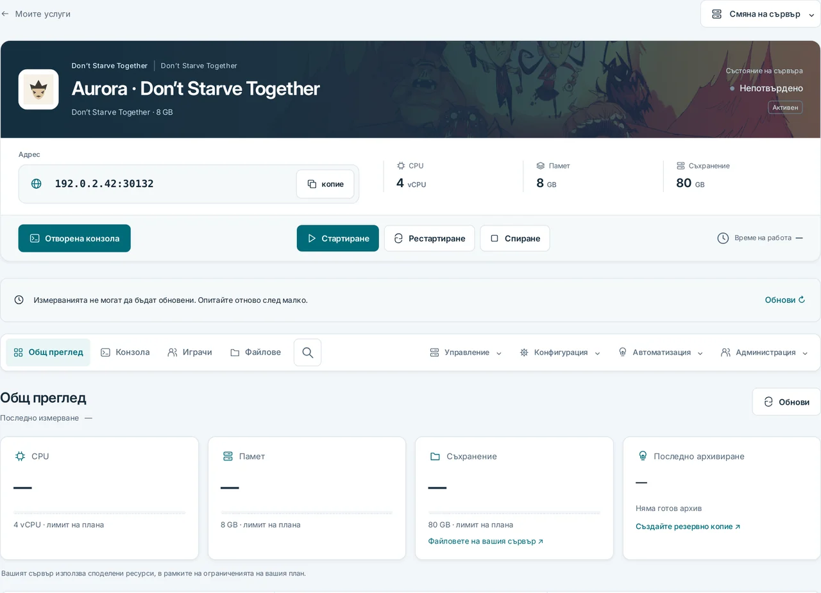Stop the server with Спиране

(515, 238)
